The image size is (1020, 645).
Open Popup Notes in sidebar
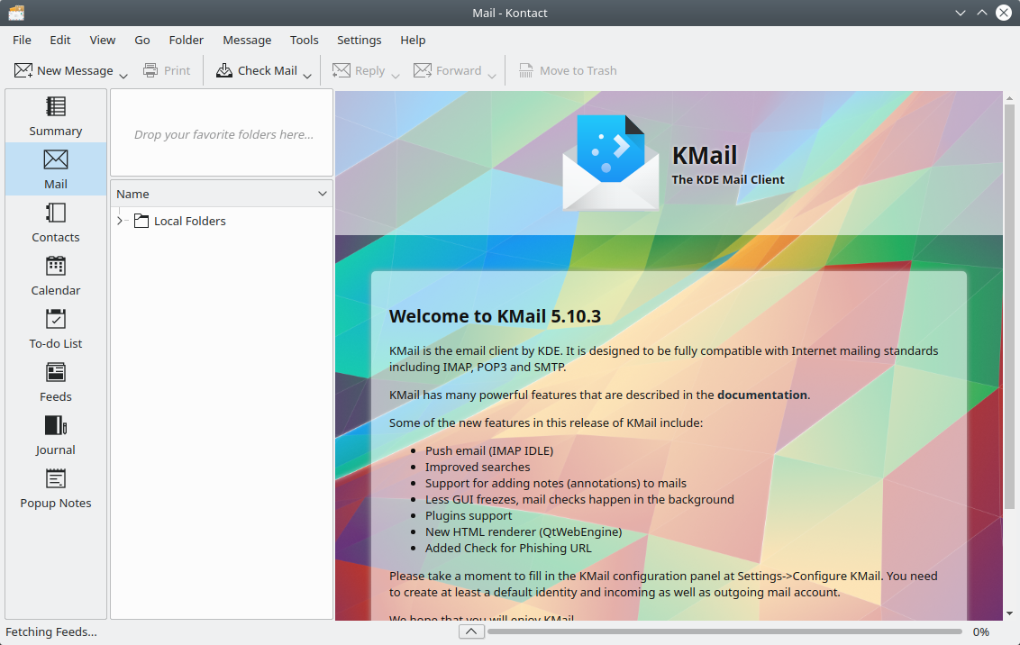pos(56,488)
